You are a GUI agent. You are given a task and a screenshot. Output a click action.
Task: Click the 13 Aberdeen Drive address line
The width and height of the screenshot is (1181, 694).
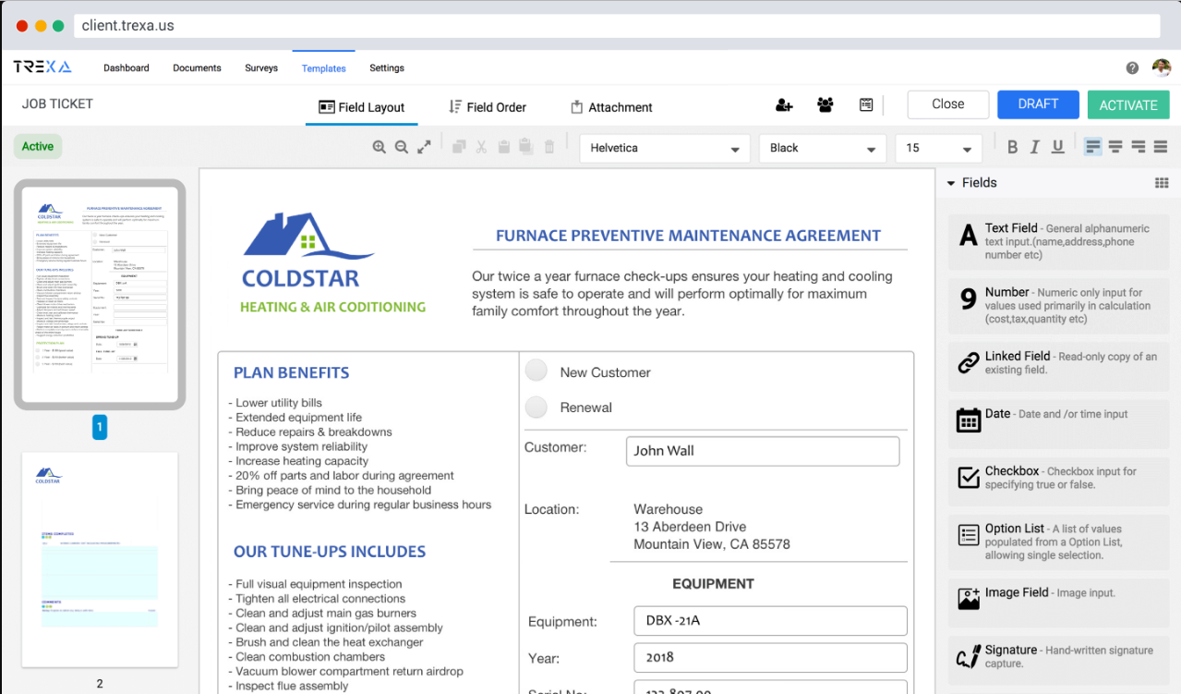tap(690, 527)
